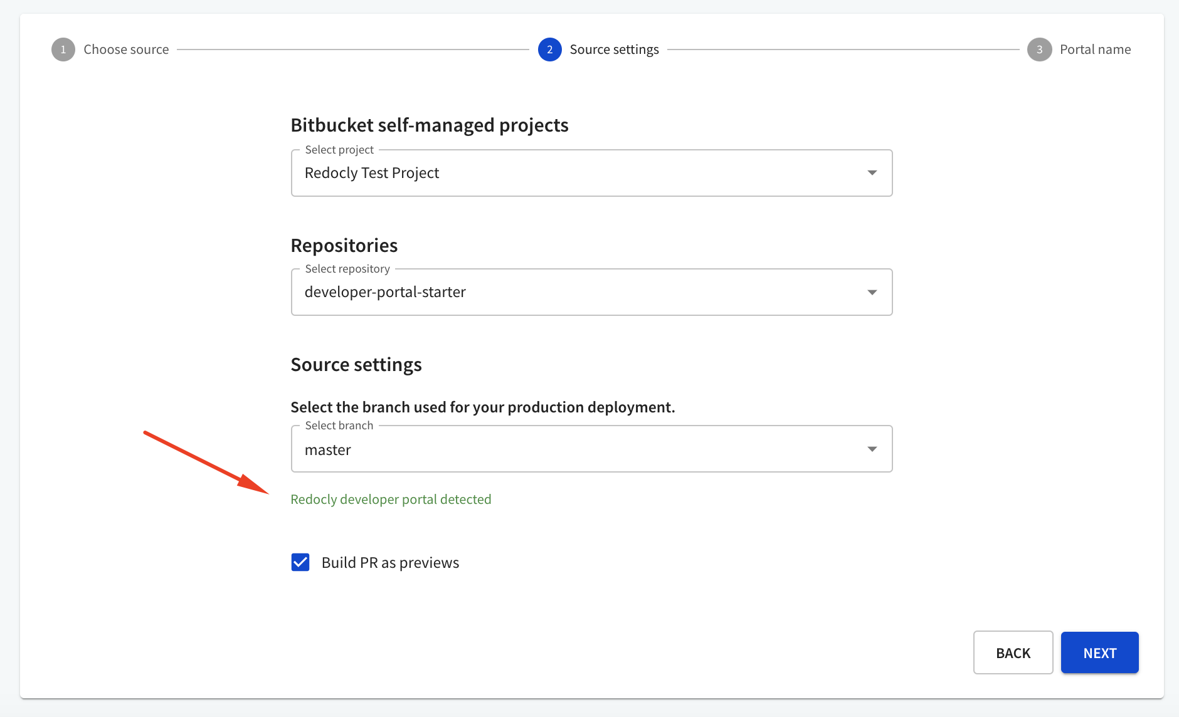
Task: Uncheck the Build PR as previews checkbox
Action: [300, 562]
